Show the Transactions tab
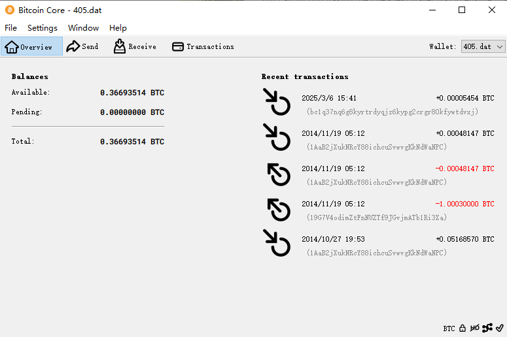 (x=203, y=46)
